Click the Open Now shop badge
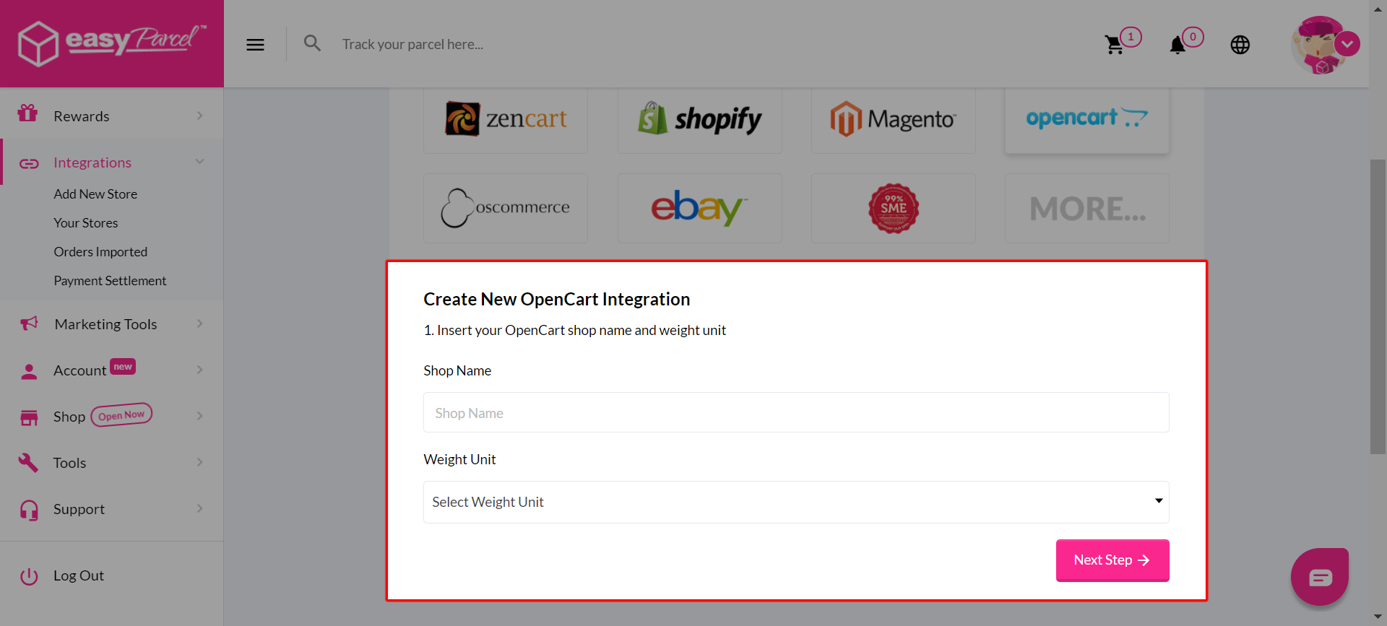Screen dimensions: 1387x626 pyautogui.click(x=121, y=415)
